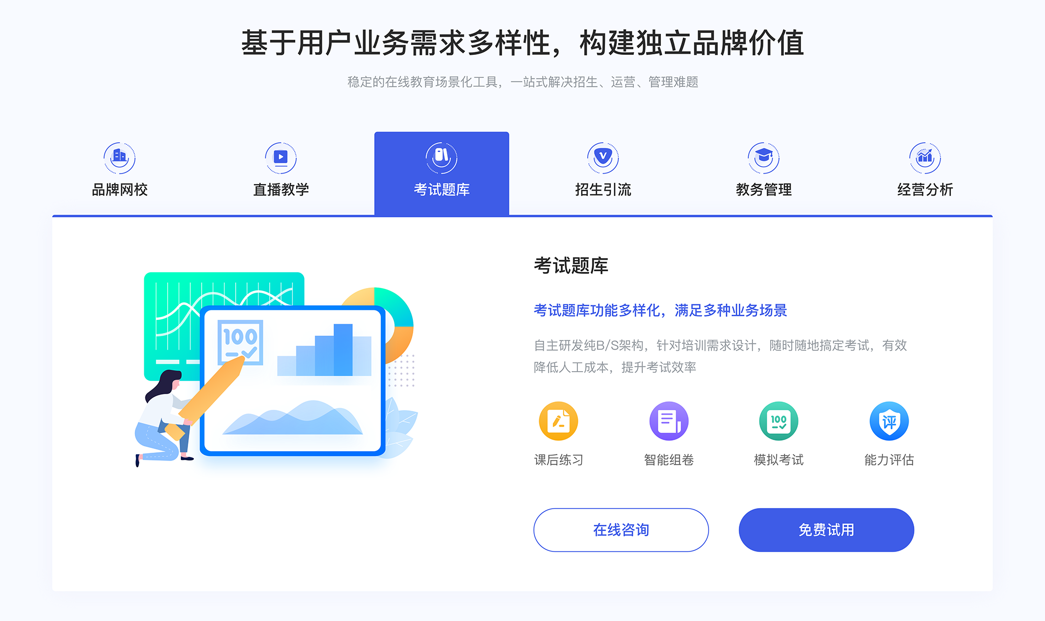Image resolution: width=1045 pixels, height=621 pixels.
Task: Click the 考试题库 icon
Action: coord(441,156)
